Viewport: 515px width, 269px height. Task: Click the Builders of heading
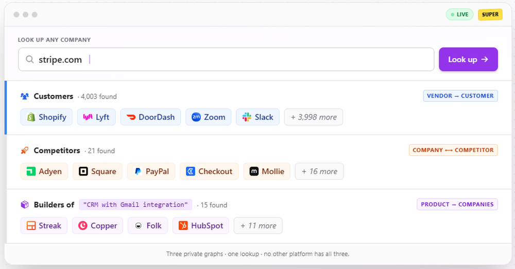(x=54, y=205)
